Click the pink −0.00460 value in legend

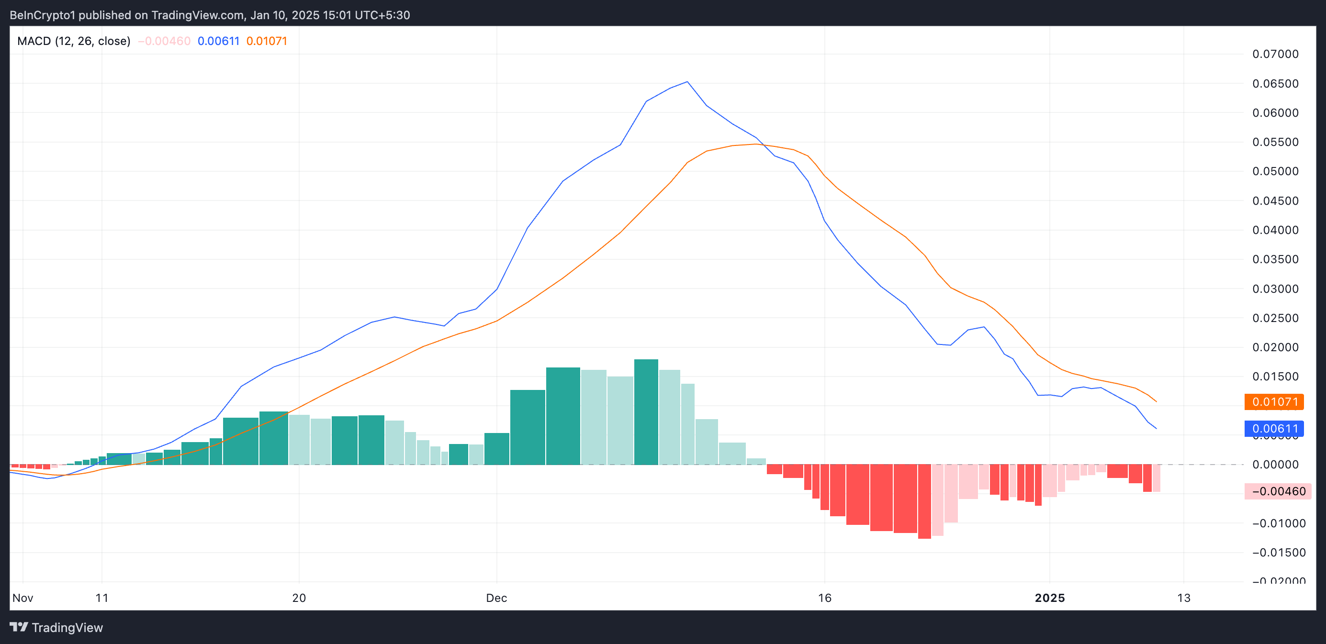click(164, 41)
